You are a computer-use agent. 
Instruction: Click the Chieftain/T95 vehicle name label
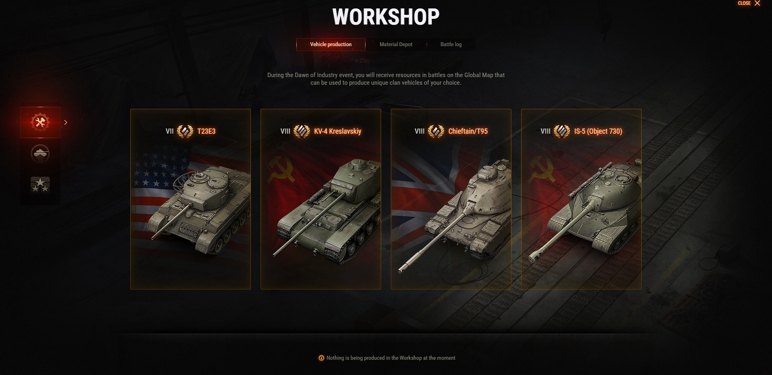(468, 131)
